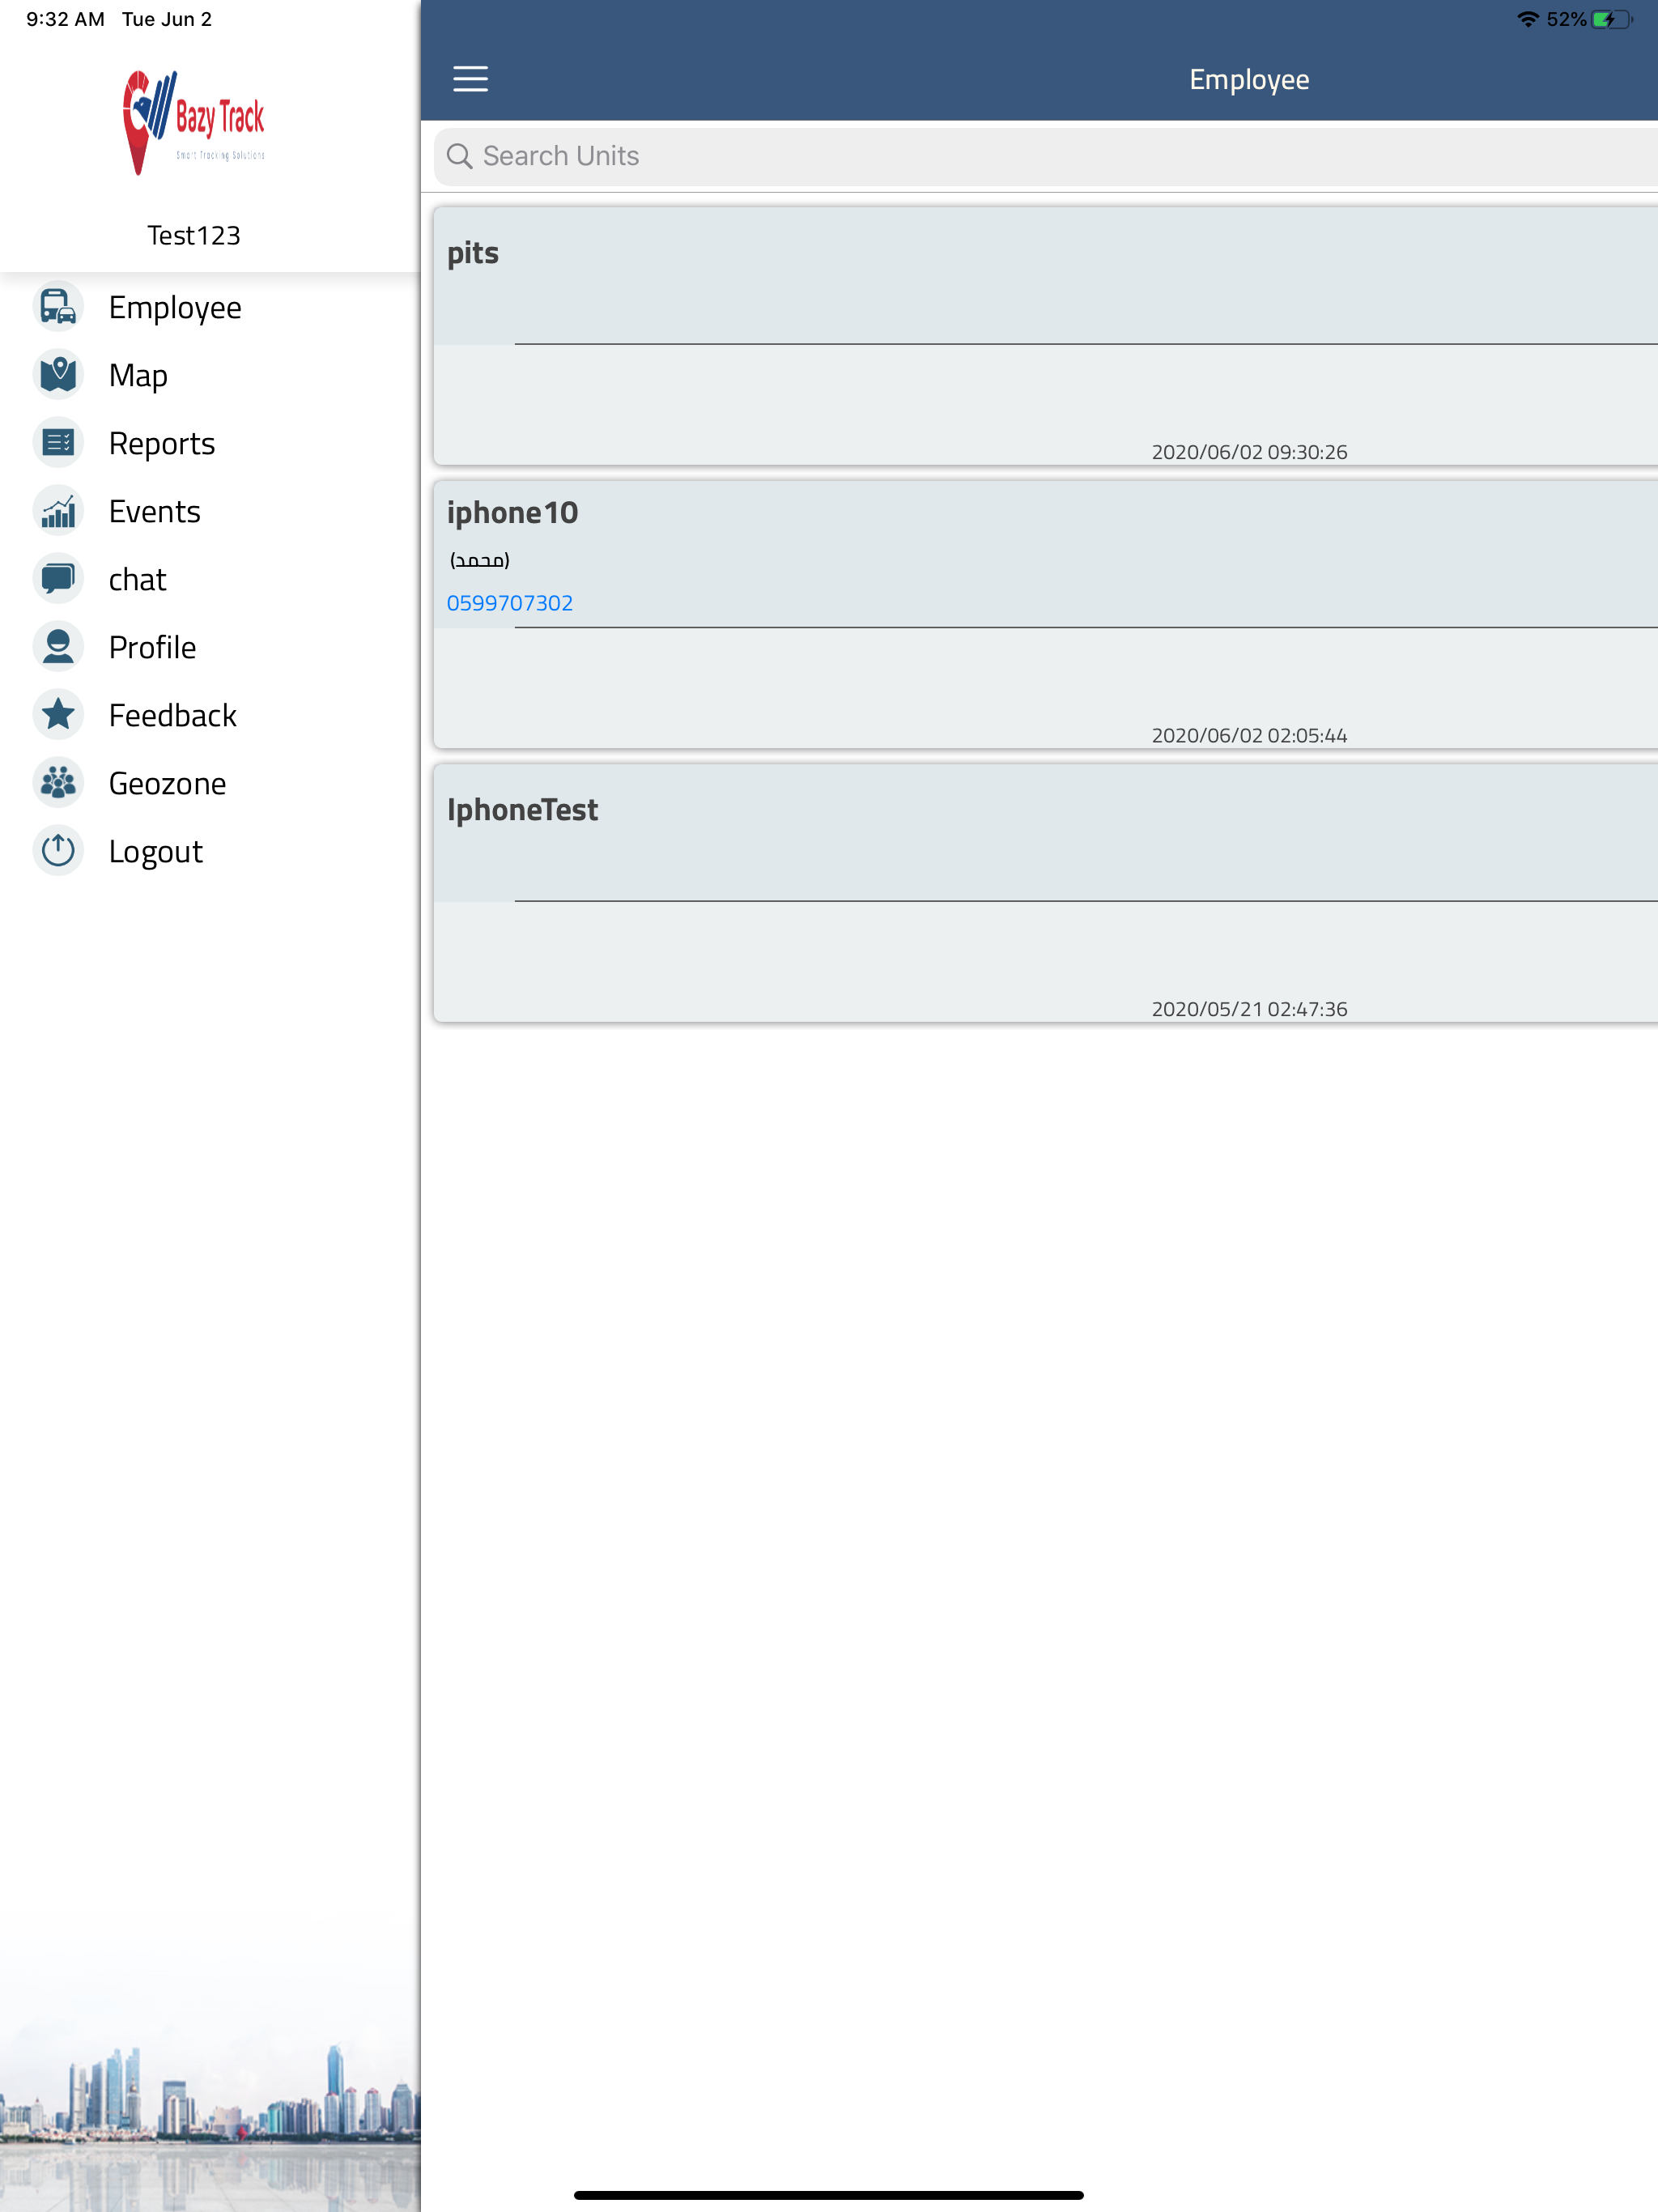Click the Geozone group icon
Screen dimensions: 1658x2212
pyautogui.click(x=58, y=783)
